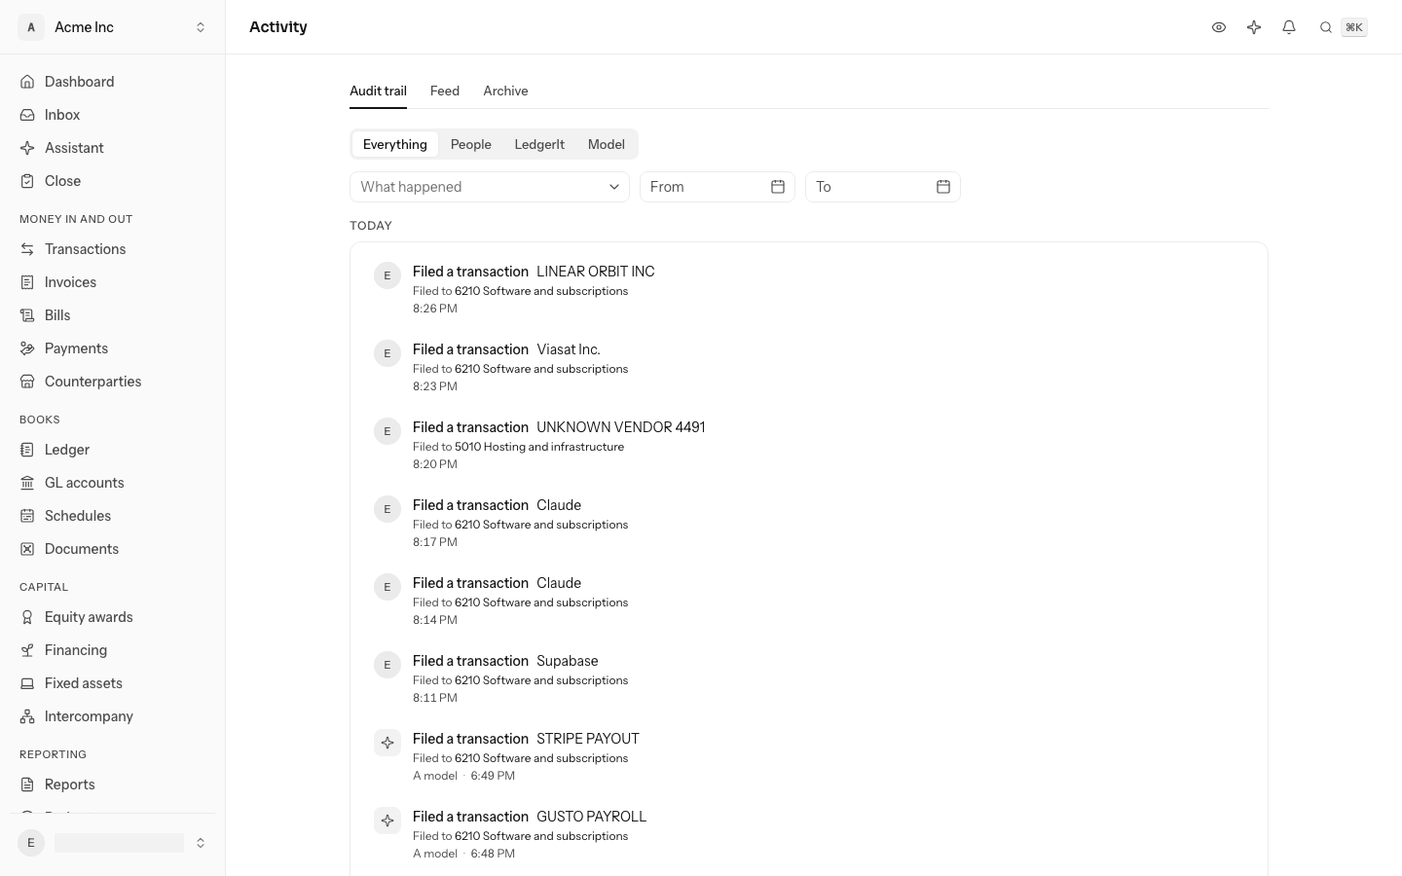1402x876 pixels.
Task: Click E avatar beside Viasat Inc.
Action: click(x=387, y=353)
